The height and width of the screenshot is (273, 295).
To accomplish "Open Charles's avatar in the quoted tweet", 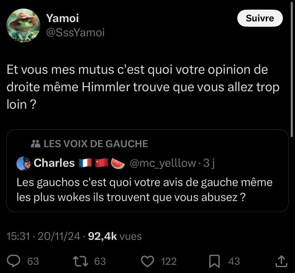I will point(23,163).
